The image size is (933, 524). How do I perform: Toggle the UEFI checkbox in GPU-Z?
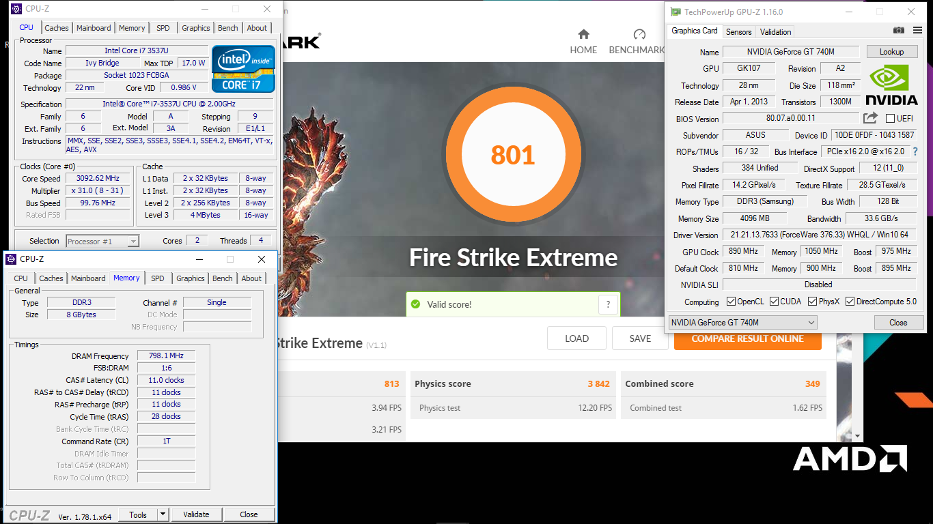tap(890, 119)
